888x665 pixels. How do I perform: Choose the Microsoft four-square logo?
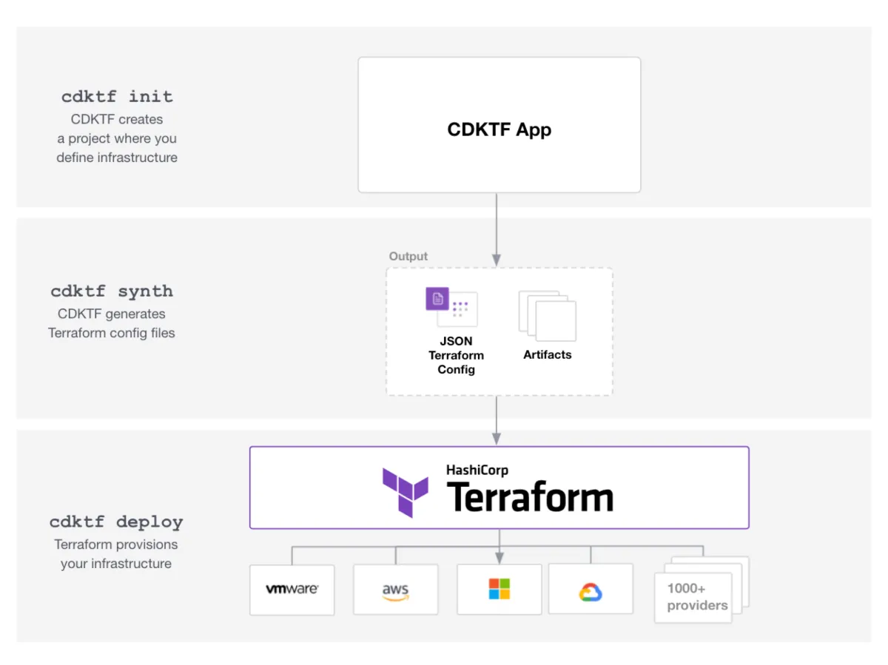click(x=499, y=590)
